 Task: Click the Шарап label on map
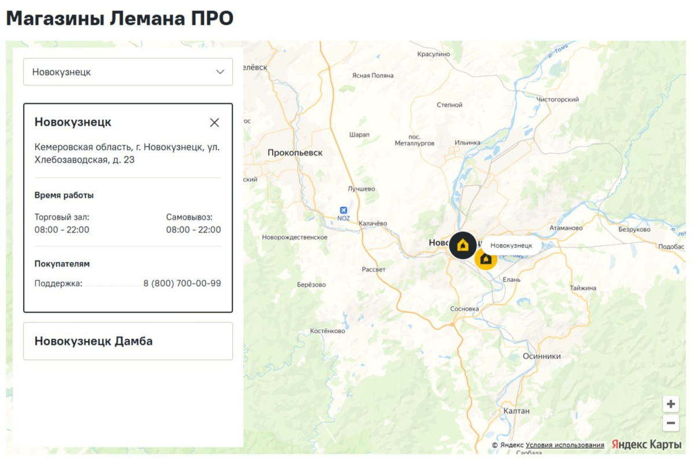tap(360, 134)
